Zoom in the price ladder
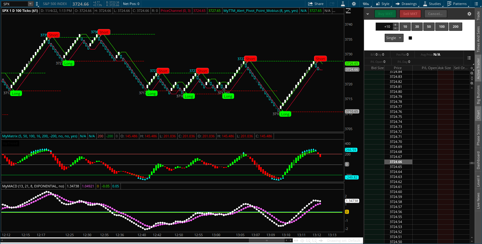This screenshot has height=244, width=482. pyautogui.click(x=472, y=73)
